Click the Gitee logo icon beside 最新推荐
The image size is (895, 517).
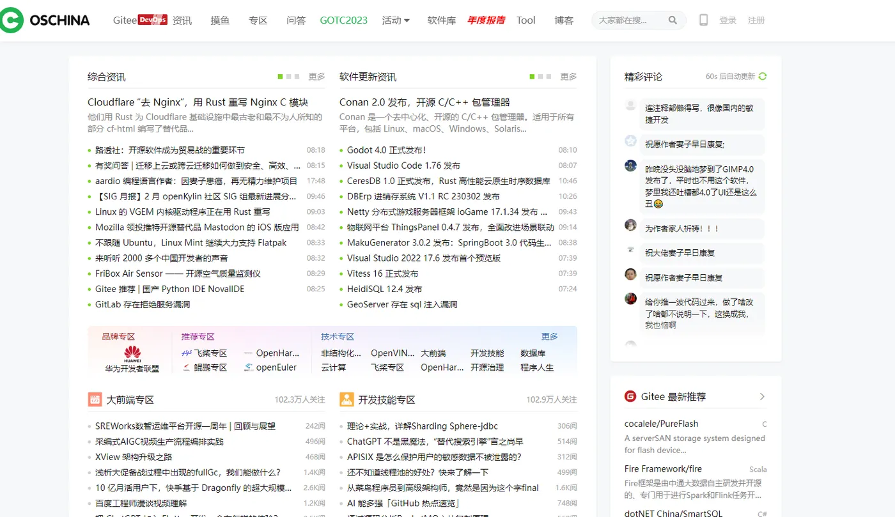point(630,396)
